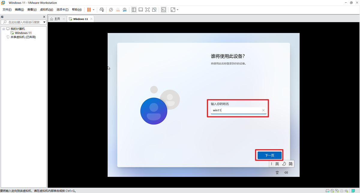Close the 库 library panel
The image size is (360, 193).
(44, 17)
